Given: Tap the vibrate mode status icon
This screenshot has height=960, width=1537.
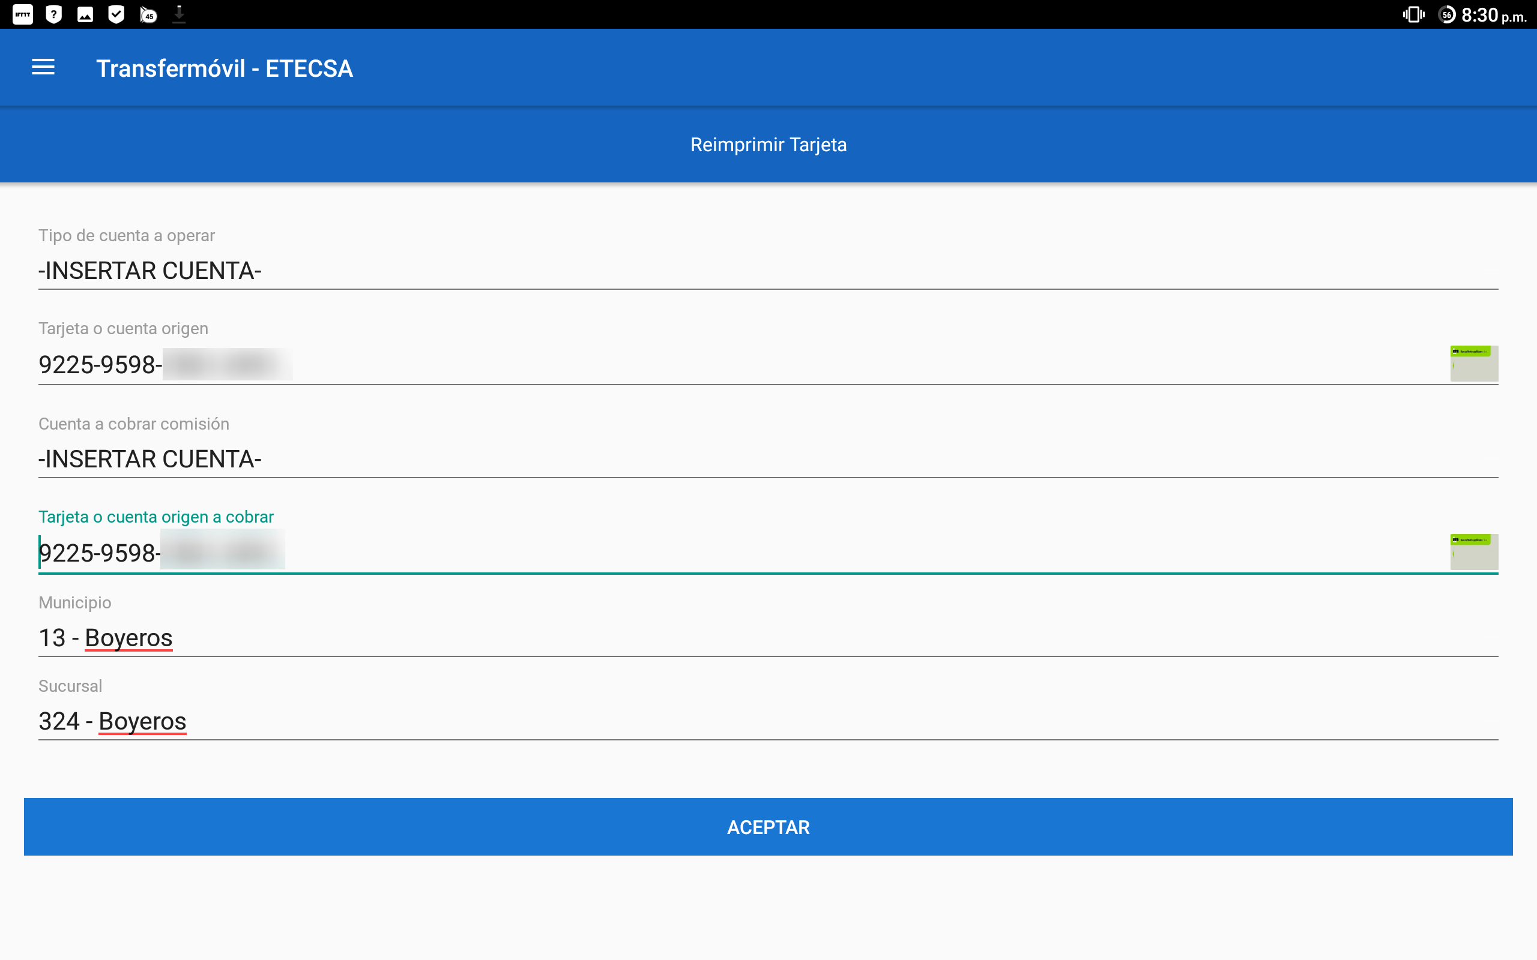Looking at the screenshot, I should (x=1414, y=14).
